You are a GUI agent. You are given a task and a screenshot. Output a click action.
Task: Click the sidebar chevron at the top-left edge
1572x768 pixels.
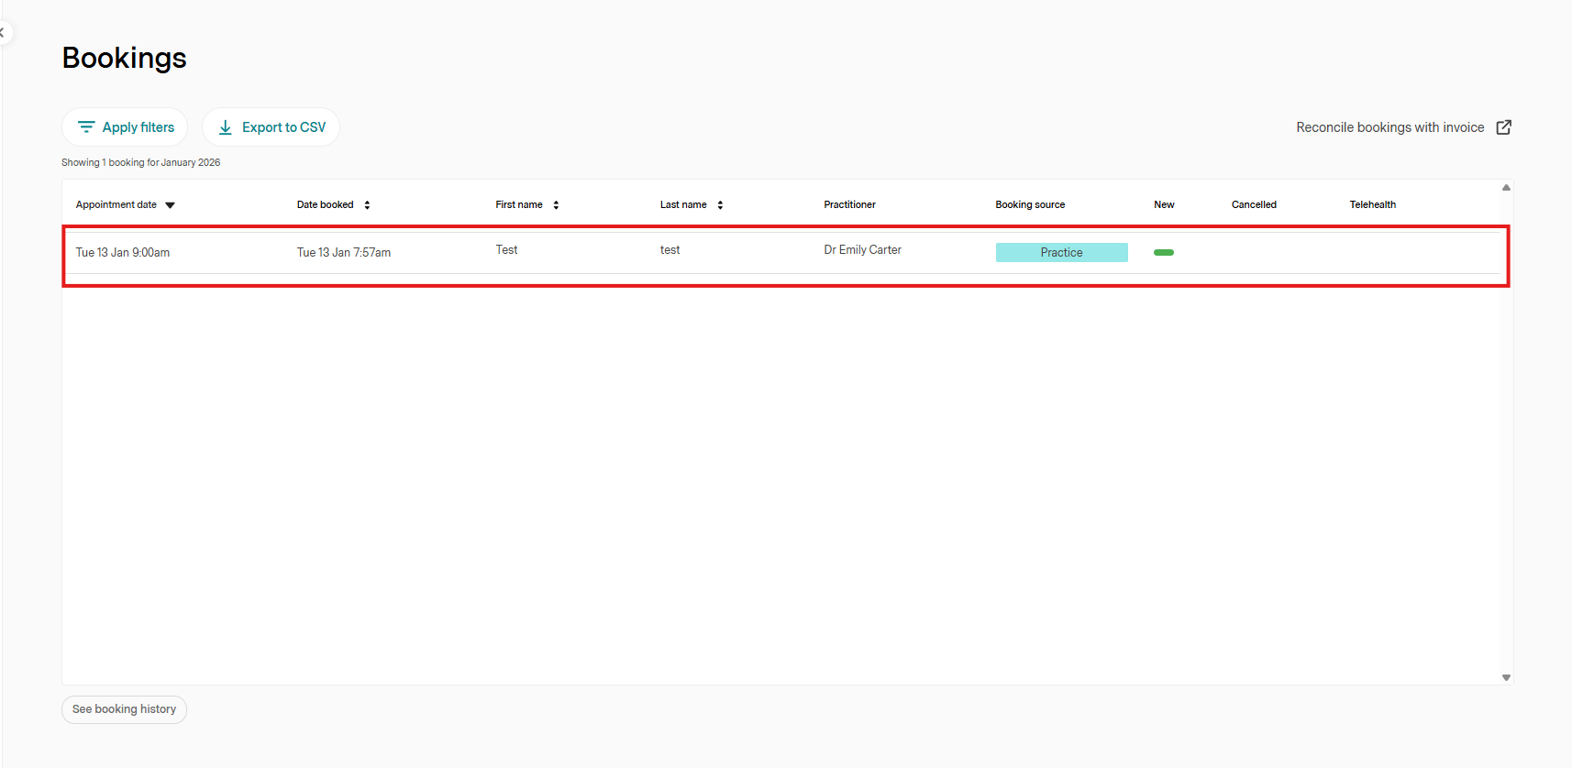(3, 33)
